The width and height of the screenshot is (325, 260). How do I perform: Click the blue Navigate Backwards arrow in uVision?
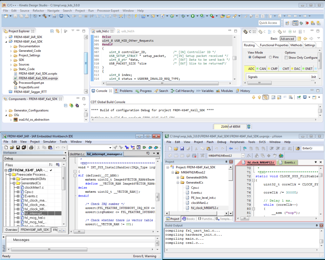click(x=231, y=149)
